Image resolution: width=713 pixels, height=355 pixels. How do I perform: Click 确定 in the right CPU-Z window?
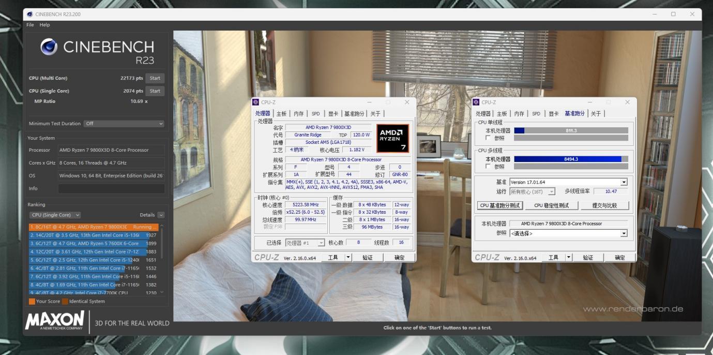(620, 257)
